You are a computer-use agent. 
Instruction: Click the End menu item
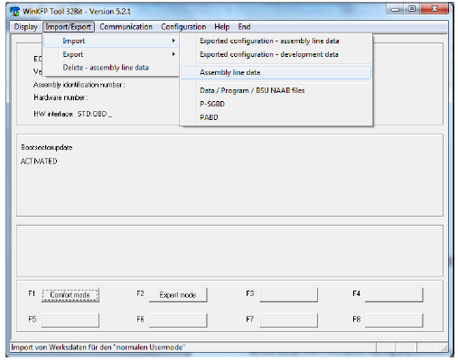pyautogui.click(x=244, y=27)
